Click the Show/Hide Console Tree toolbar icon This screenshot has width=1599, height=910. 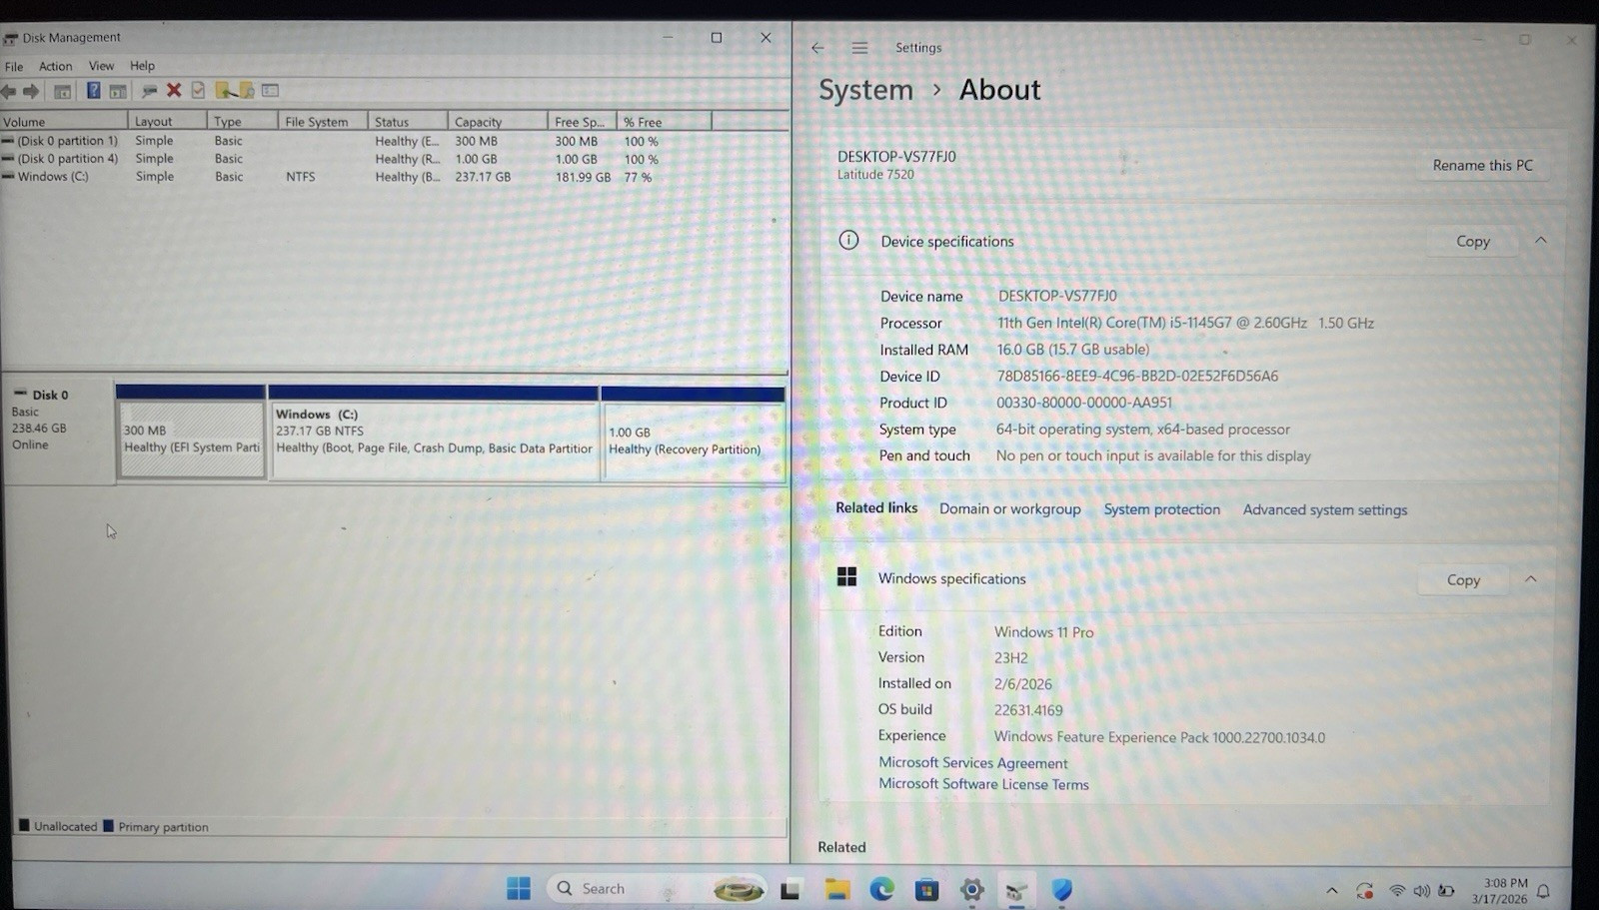coord(62,91)
